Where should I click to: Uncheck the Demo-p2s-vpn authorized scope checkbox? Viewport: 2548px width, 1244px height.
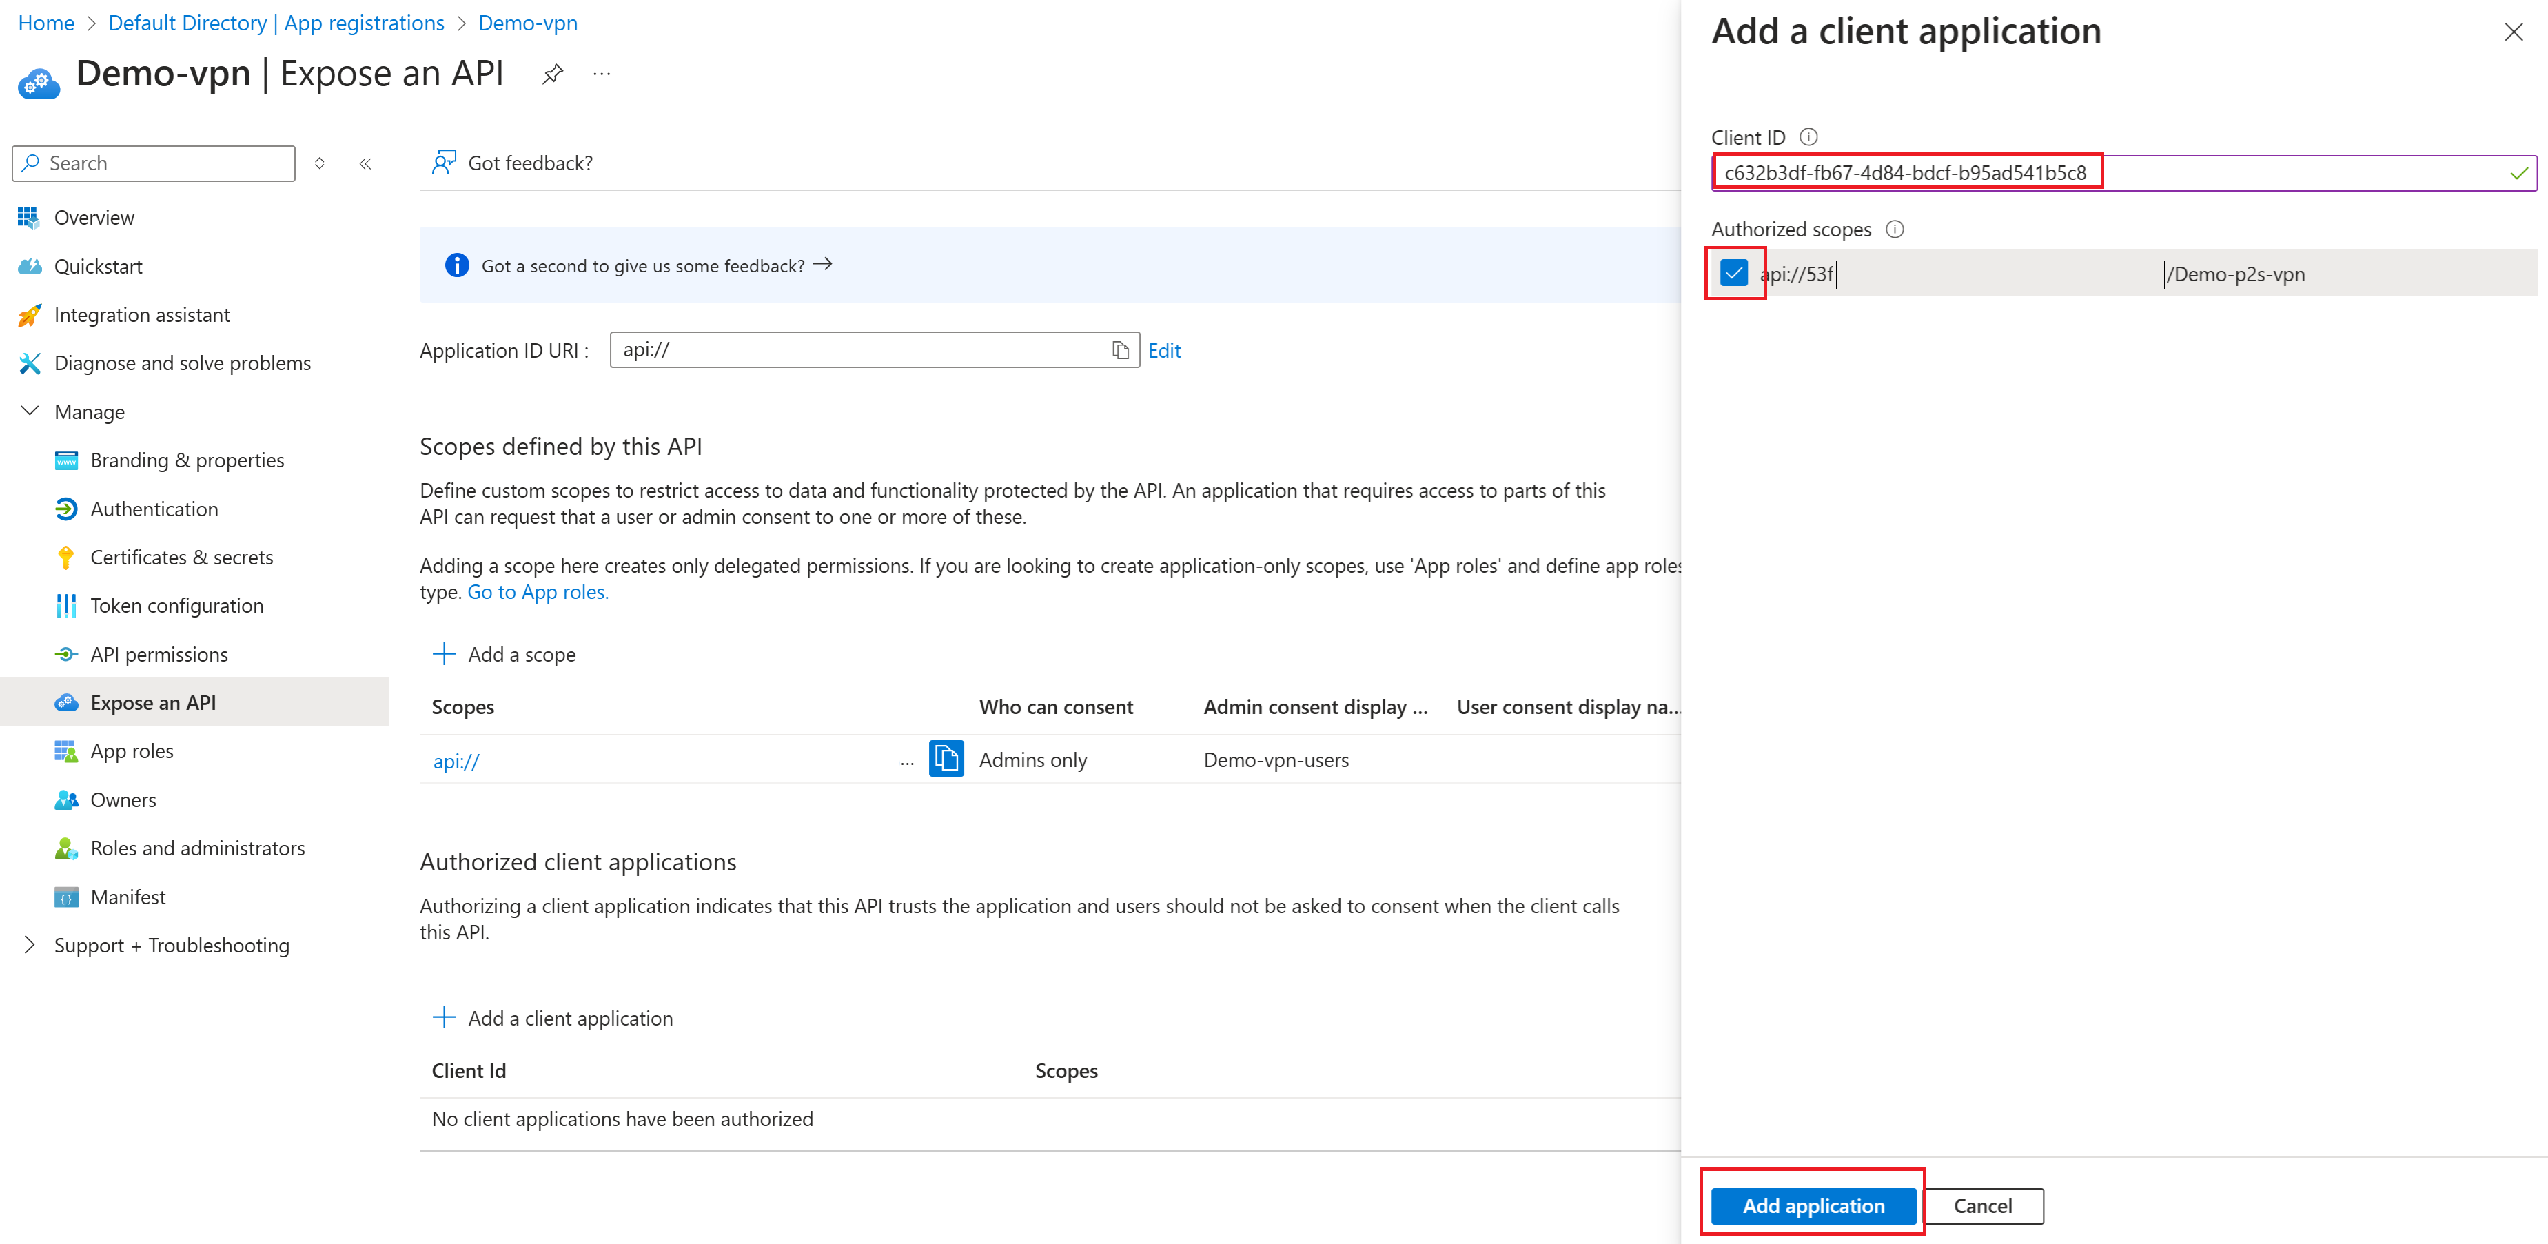(1733, 273)
